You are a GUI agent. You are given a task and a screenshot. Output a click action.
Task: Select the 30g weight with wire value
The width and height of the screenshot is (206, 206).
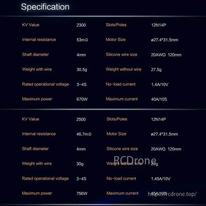[80, 164]
